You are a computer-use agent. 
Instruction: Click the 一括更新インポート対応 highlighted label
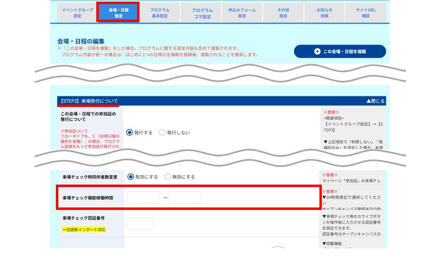(x=84, y=230)
